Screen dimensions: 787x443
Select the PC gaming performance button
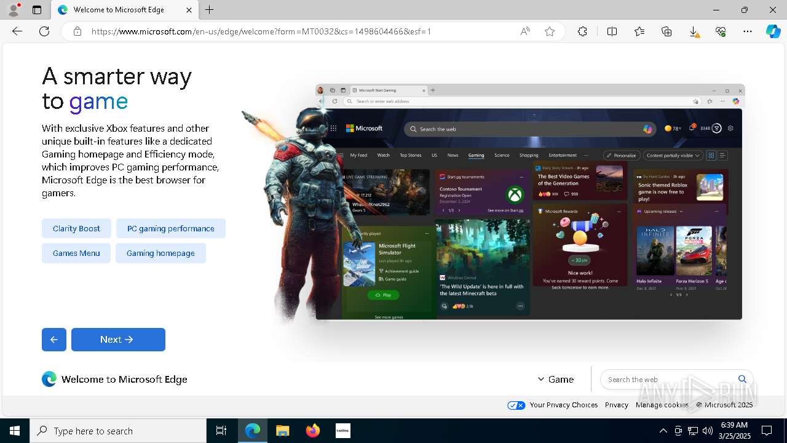tap(171, 228)
